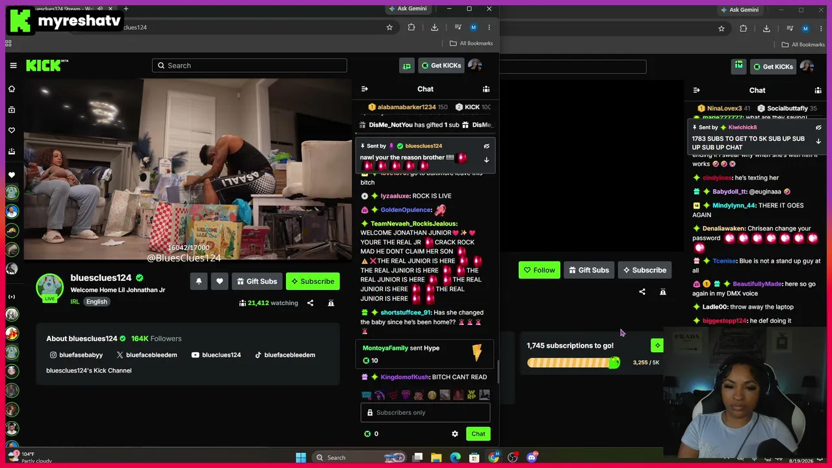Open chat settings gear icon

point(455,434)
